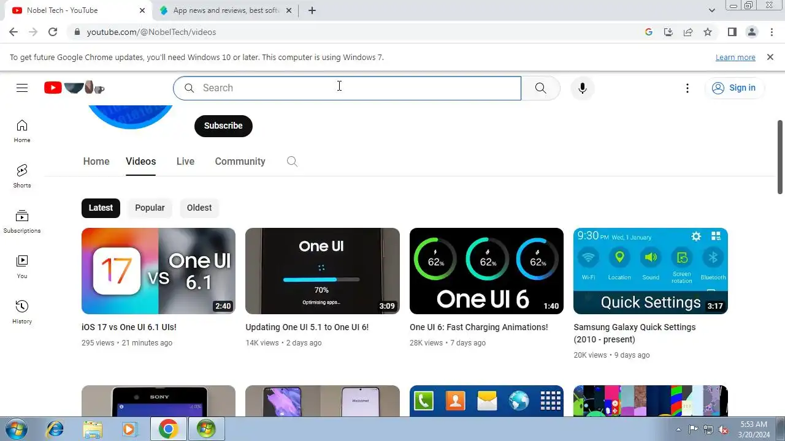This screenshot has height=441, width=785.
Task: Open the channel Community tab
Action: coord(240,162)
